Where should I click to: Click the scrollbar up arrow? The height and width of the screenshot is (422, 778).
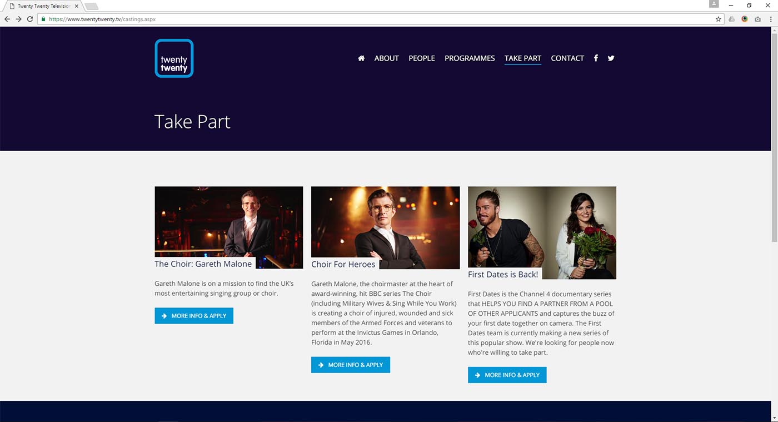[774, 30]
